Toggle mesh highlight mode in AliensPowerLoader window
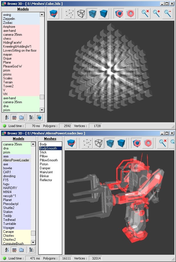 coord(137,143)
